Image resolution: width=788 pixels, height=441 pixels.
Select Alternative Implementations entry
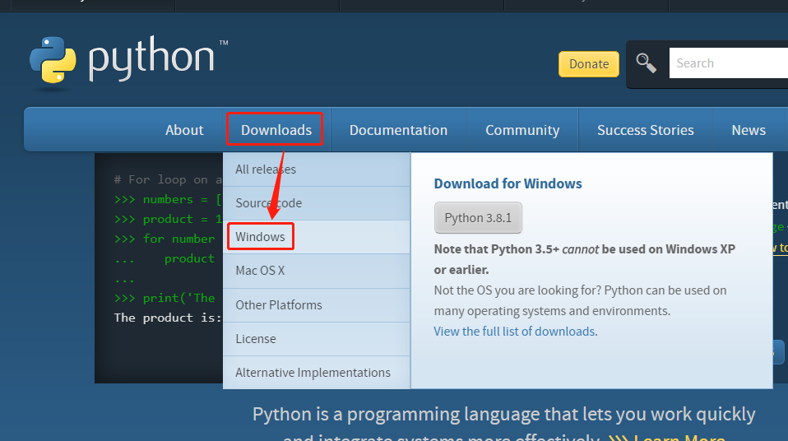point(313,373)
